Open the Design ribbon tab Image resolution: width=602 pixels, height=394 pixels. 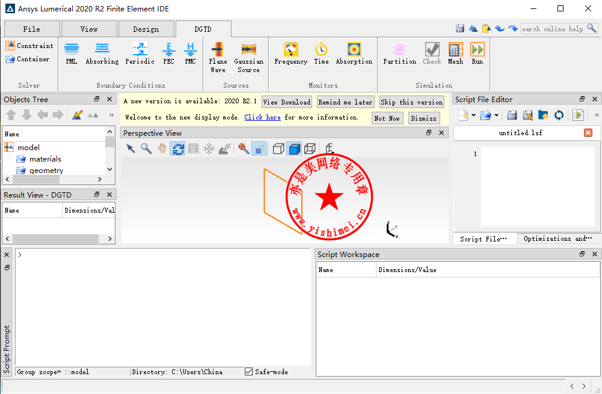click(146, 29)
